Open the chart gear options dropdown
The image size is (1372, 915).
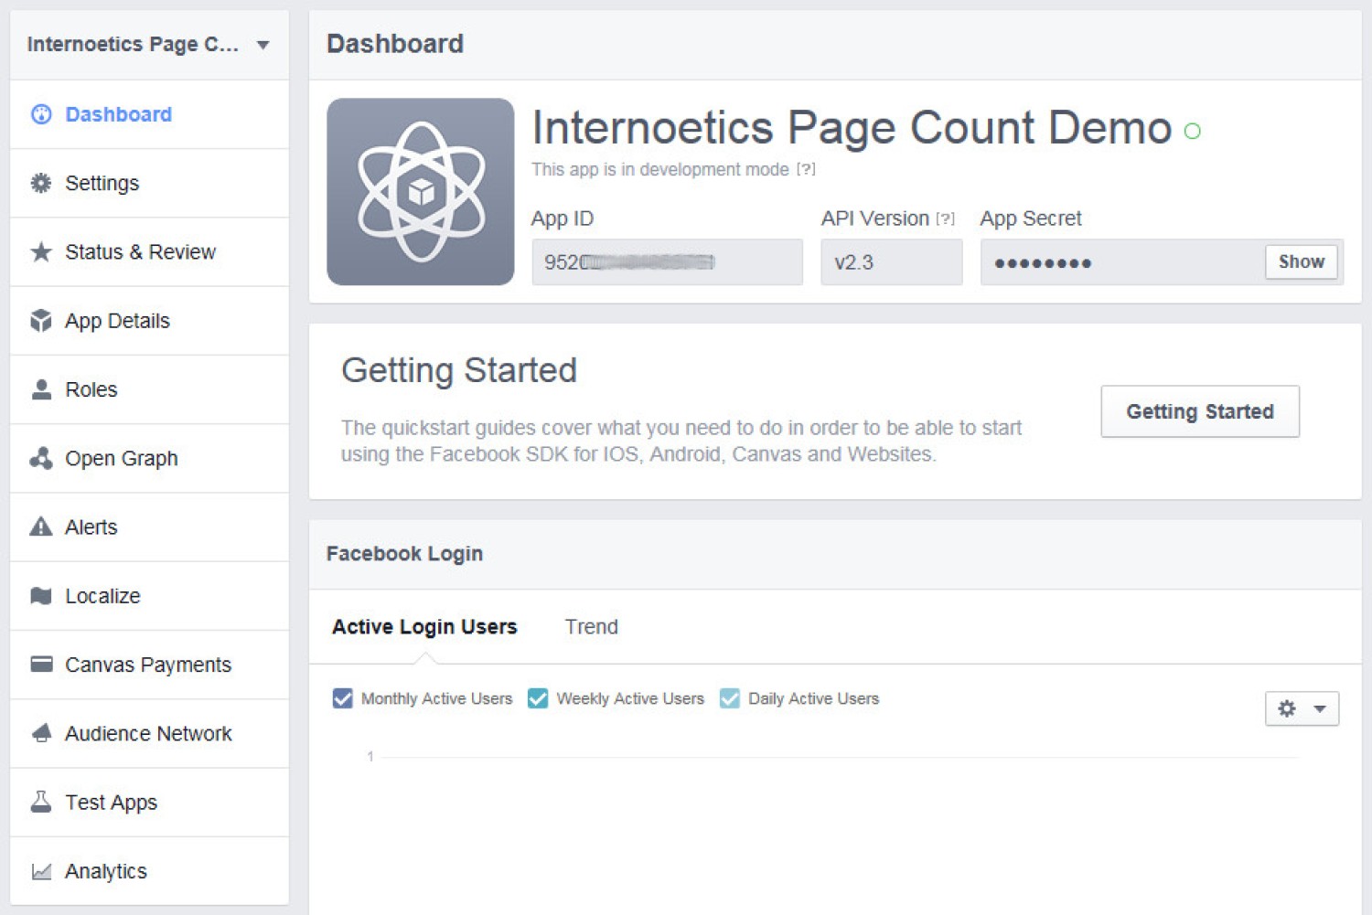pos(1301,708)
